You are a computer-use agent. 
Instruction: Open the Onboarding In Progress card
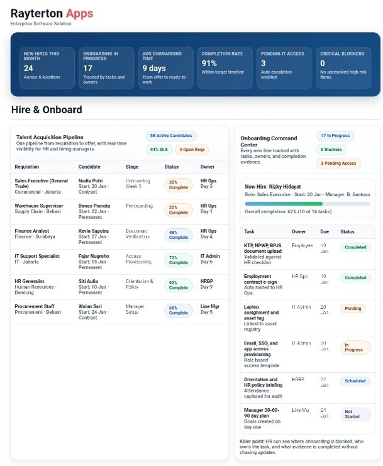(106, 68)
